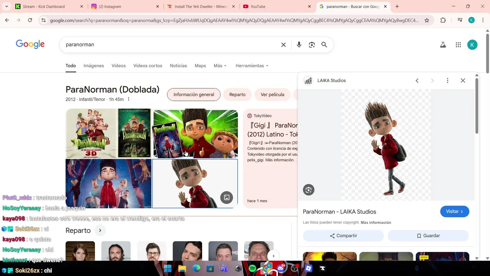Click the Compartir button
Viewport: 490px width, 276px height.
(x=343, y=236)
